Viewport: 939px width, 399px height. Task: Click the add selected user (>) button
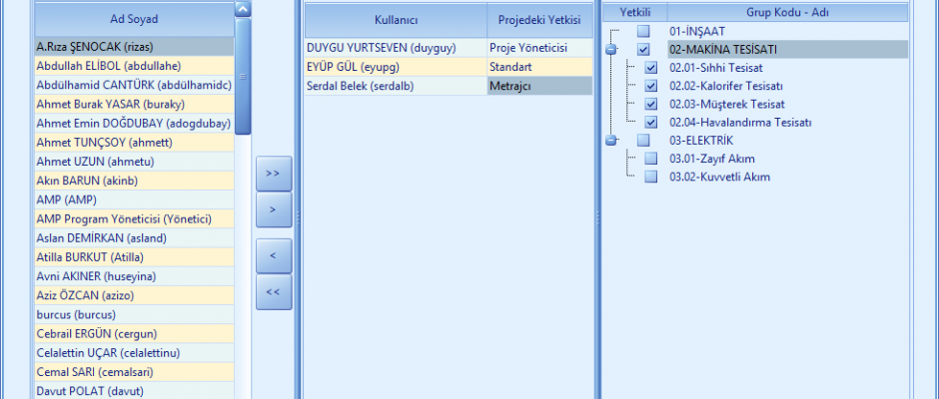click(x=273, y=209)
